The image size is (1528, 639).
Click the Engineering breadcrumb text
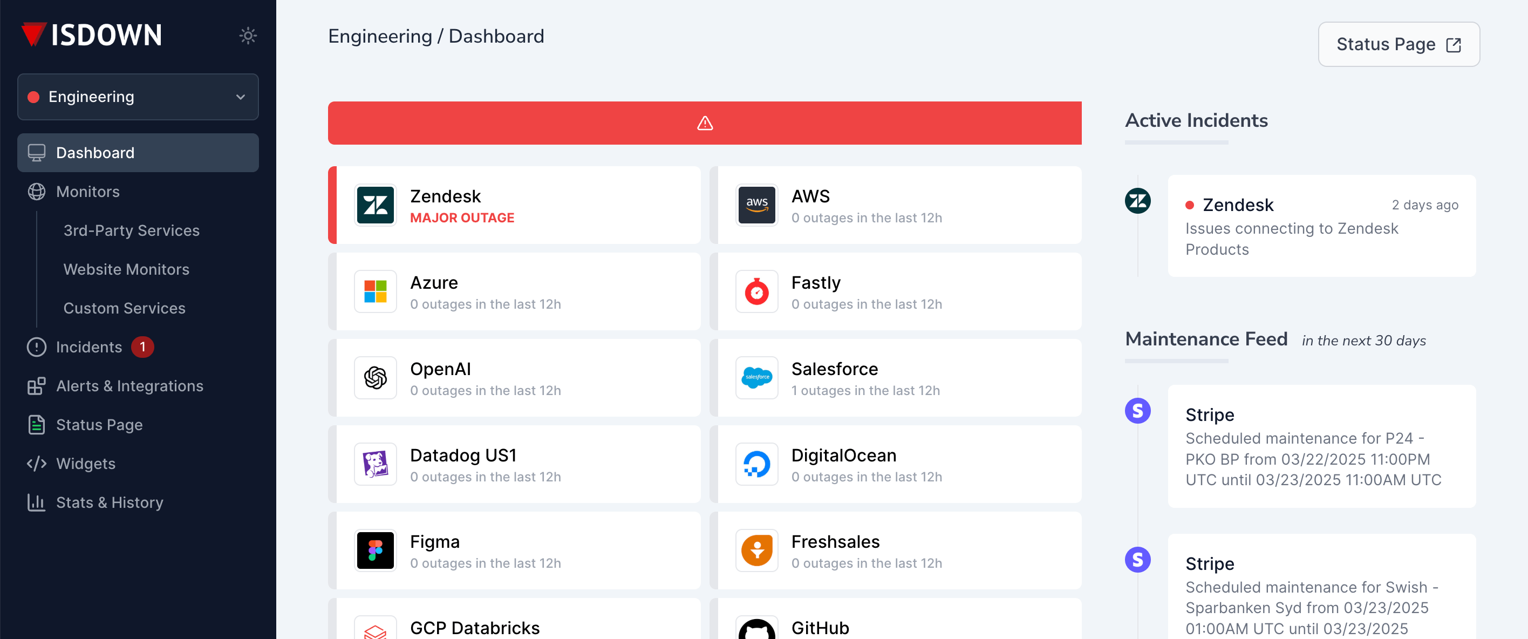tap(380, 36)
